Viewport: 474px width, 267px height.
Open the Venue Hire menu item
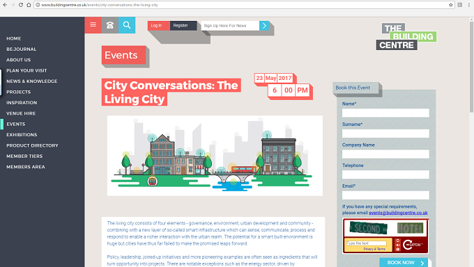click(x=21, y=113)
